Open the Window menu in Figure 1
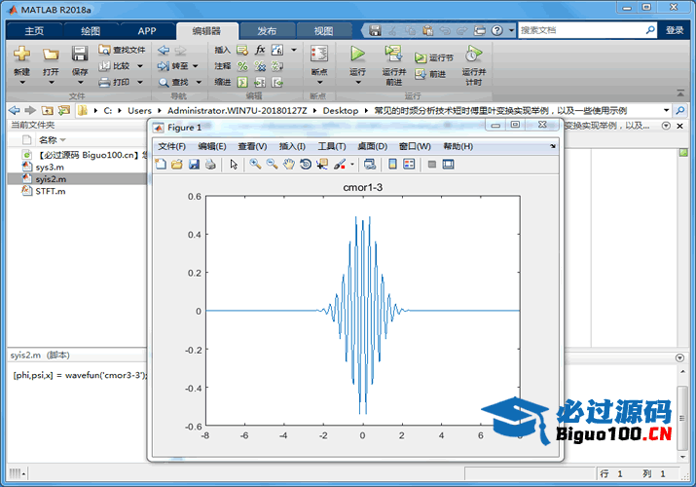Image resolution: width=696 pixels, height=487 pixels. click(x=415, y=146)
